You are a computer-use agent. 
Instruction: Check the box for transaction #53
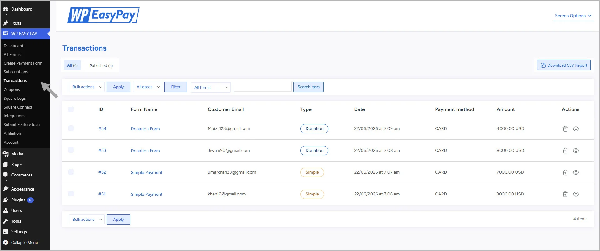[x=71, y=150]
